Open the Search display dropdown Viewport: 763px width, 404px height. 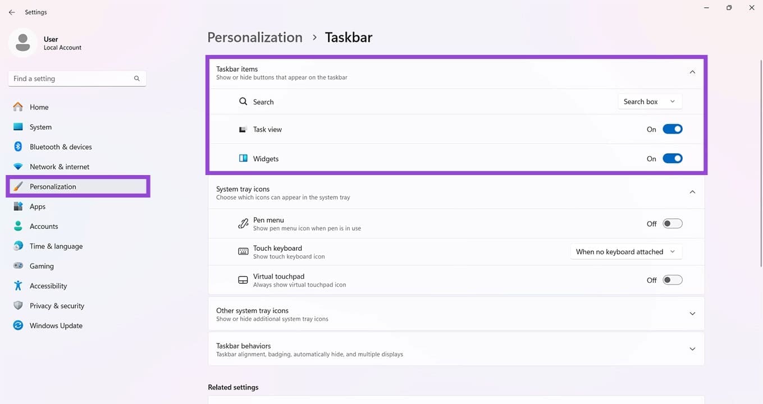pyautogui.click(x=650, y=102)
